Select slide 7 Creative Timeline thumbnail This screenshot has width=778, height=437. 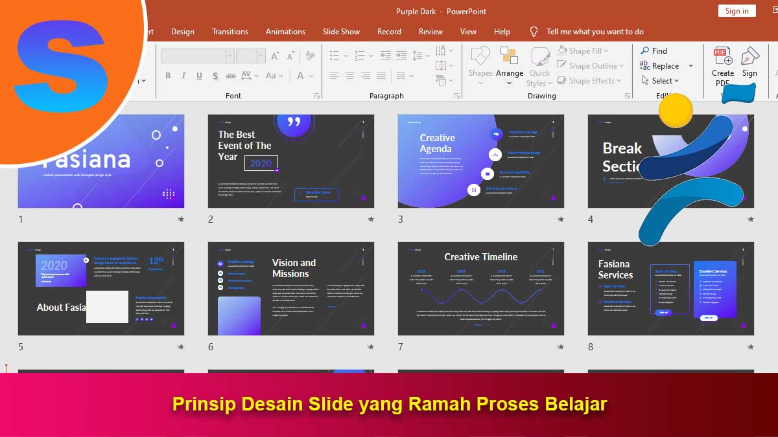coord(481,289)
